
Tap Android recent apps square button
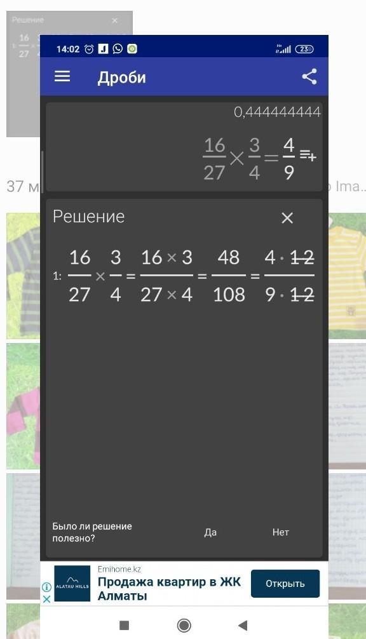pyautogui.click(x=125, y=625)
